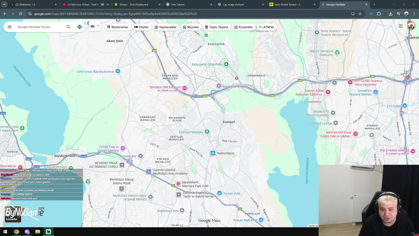
Task: Open Chrome profile avatar in the toolbar
Action: pyautogui.click(x=406, y=14)
